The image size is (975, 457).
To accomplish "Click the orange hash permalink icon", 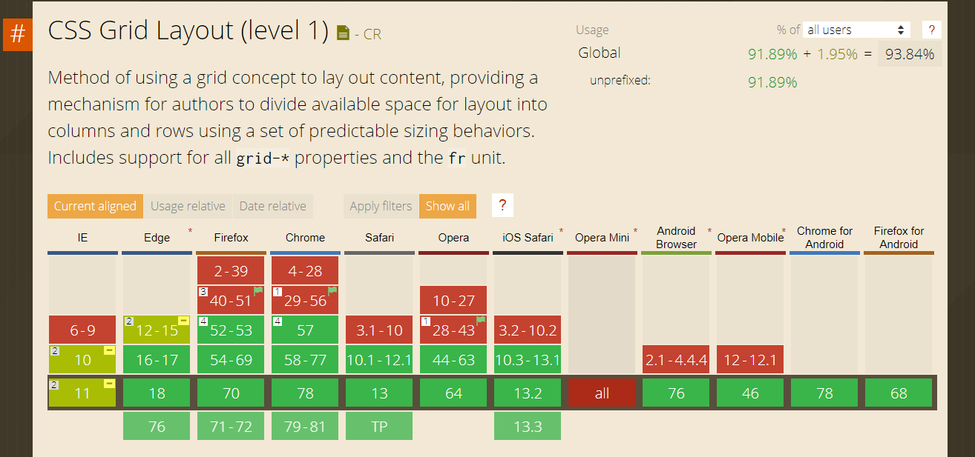I will pos(17,34).
